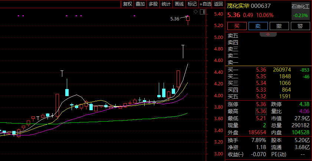Click the 最低 value 5.21
312x161 pixels.
point(261,119)
